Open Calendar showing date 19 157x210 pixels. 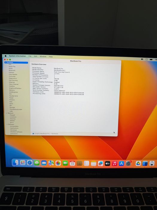(72, 163)
